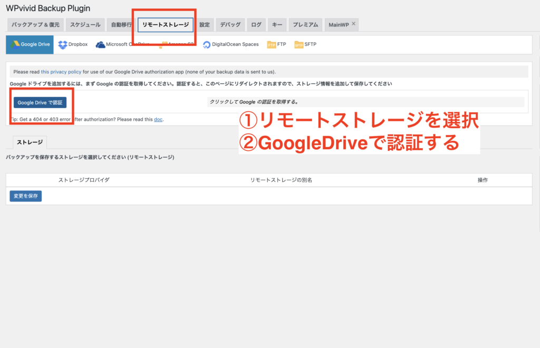Open the プレミアム tab
Image resolution: width=540 pixels, height=348 pixels.
coord(305,25)
